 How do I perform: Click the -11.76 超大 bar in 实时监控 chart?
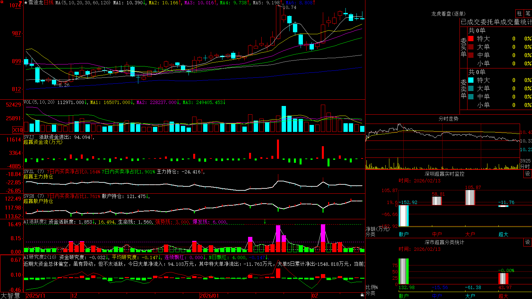[x=503, y=206]
